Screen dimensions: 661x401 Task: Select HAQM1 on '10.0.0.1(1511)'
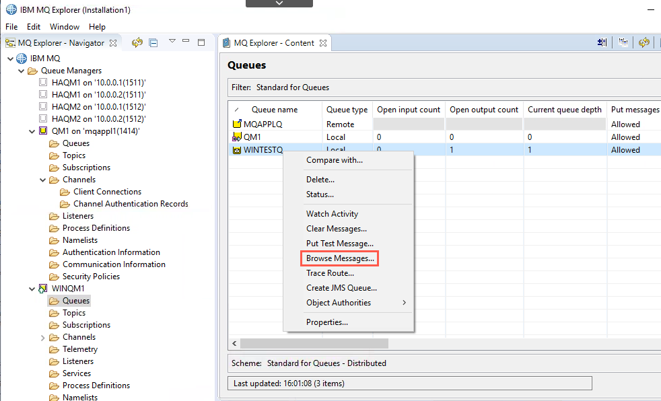[99, 83]
